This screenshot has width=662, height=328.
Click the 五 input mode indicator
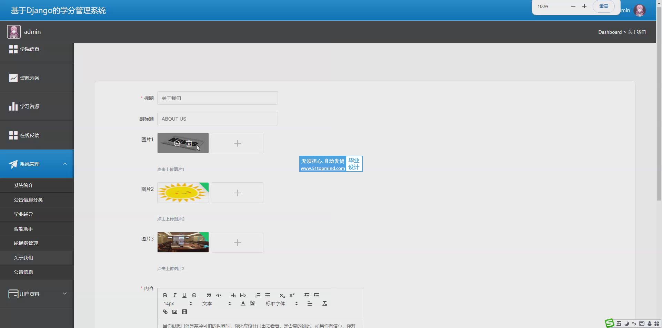[x=619, y=324]
